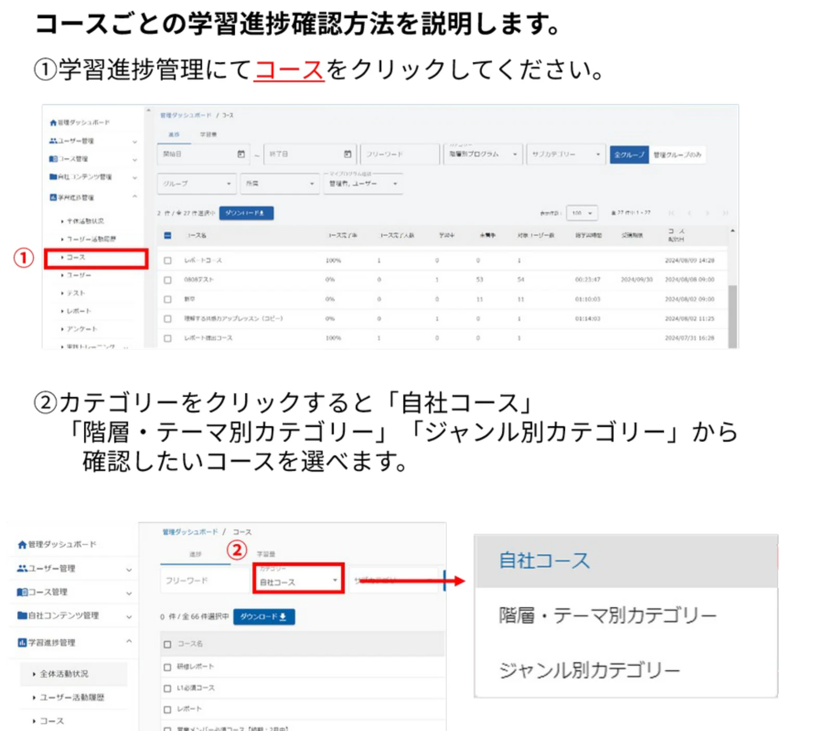This screenshot has height=731, width=833.
Task: Open the calendar picker in the 開始日 field
Action: [x=241, y=154]
